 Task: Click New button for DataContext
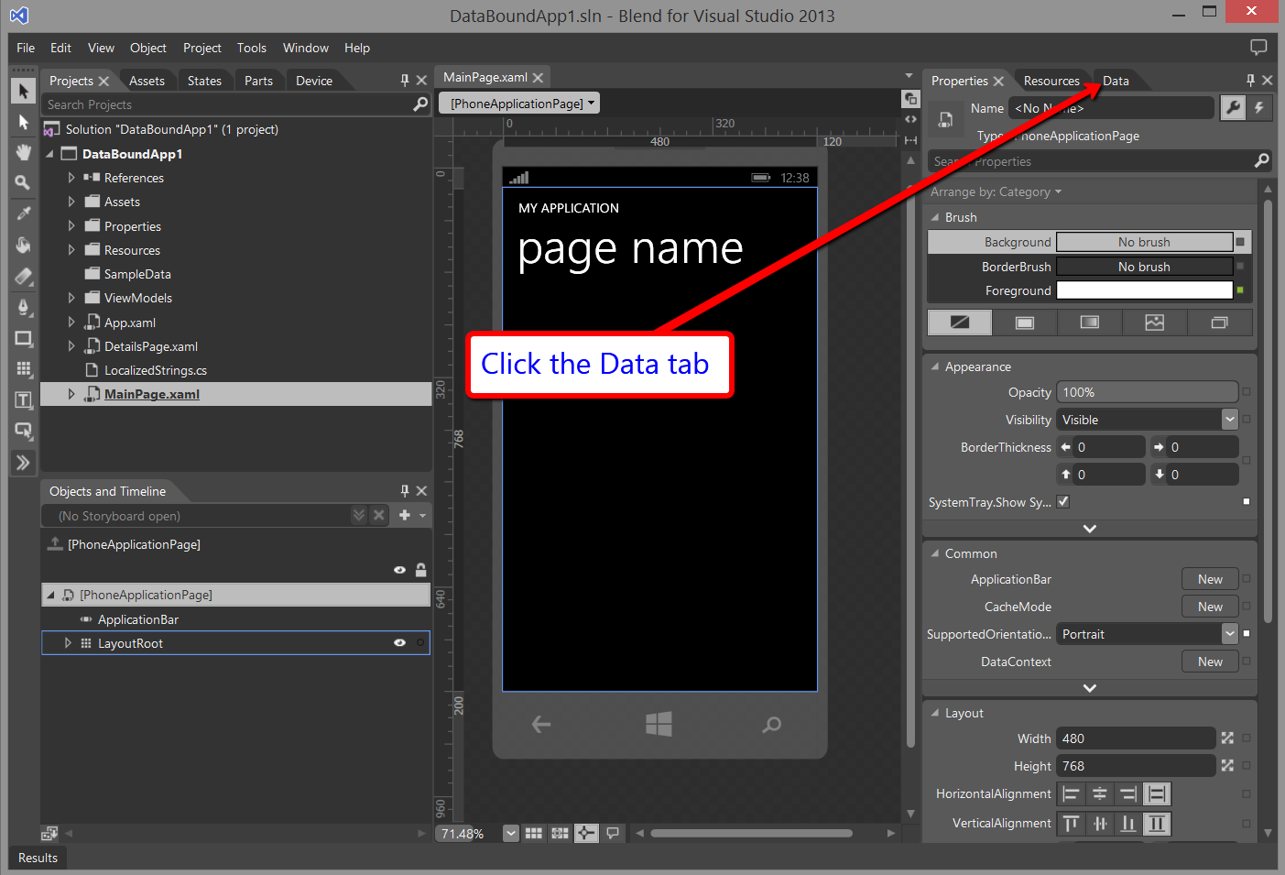(x=1209, y=662)
